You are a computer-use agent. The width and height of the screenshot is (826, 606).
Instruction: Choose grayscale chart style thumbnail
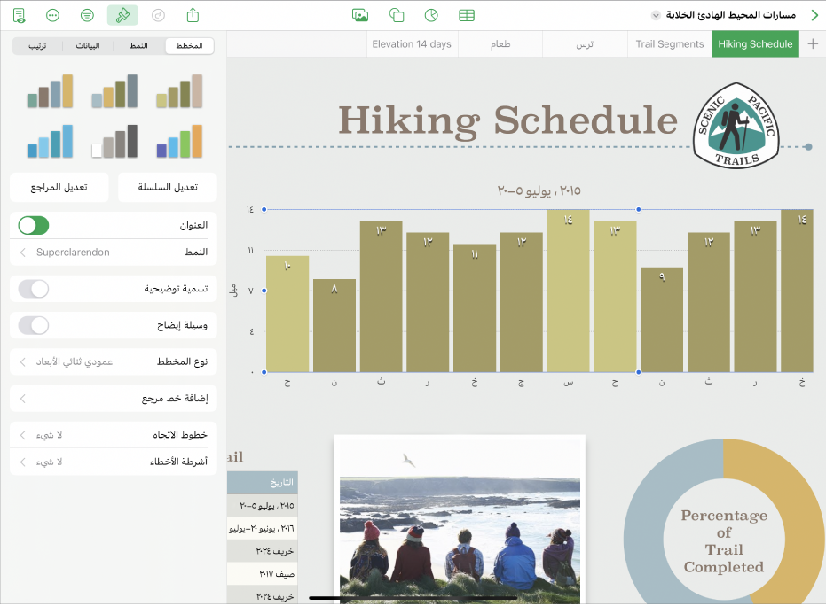click(x=114, y=141)
